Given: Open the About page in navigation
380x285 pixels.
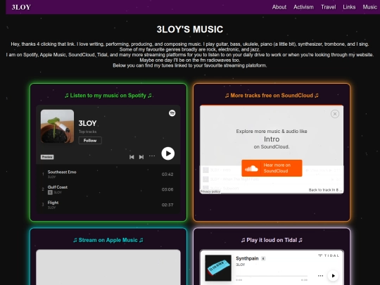Looking at the screenshot, I should (x=279, y=7).
